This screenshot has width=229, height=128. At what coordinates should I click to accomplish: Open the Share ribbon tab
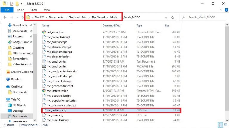click(x=34, y=10)
